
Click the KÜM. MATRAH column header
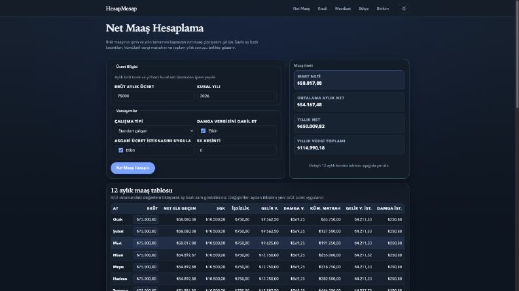tap(325, 209)
